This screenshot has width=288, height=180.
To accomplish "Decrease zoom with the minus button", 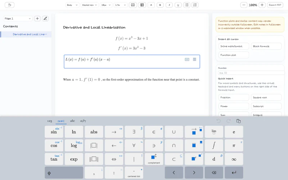I will pyautogui.click(x=244, y=5).
